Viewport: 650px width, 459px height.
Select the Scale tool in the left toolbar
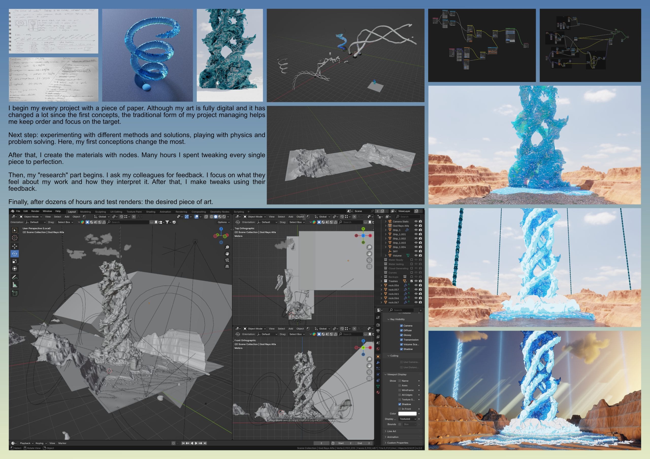(15, 261)
